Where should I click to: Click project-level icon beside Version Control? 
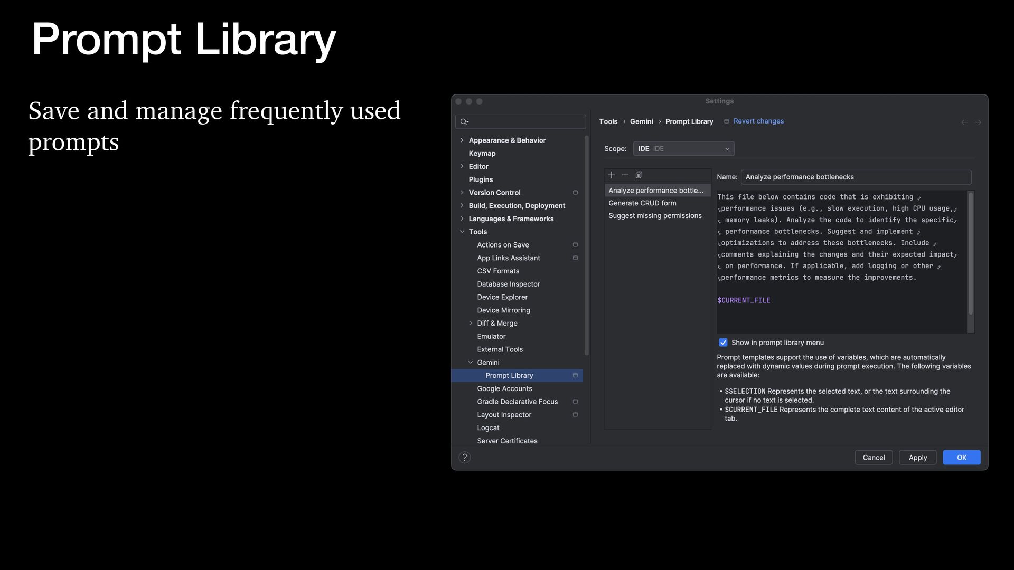pyautogui.click(x=575, y=193)
